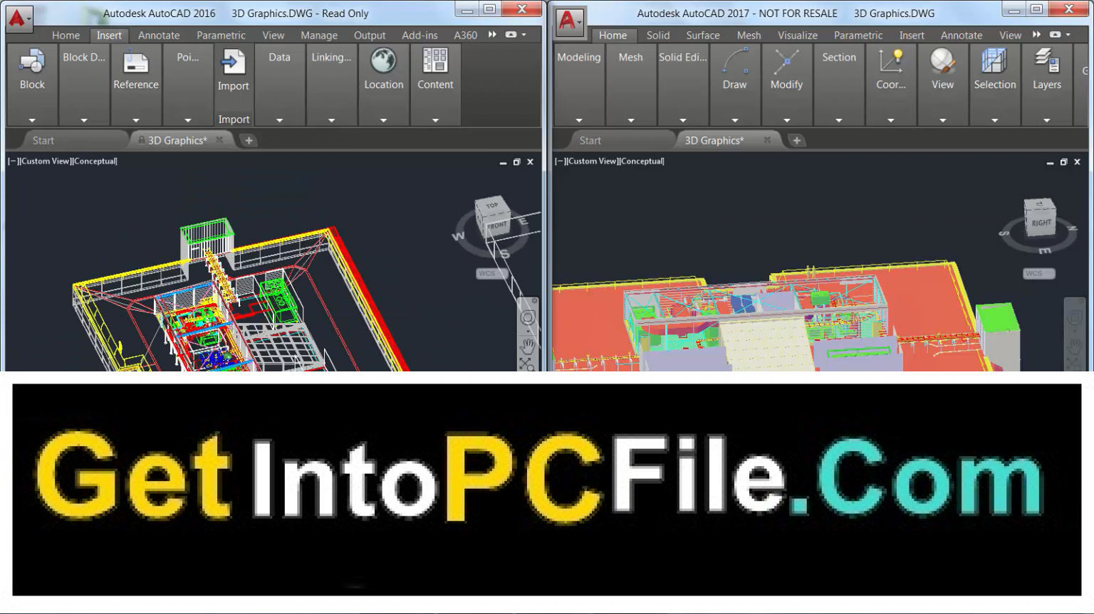Click the ViewCube FRONT face in AutoCAD 2016

tap(497, 226)
